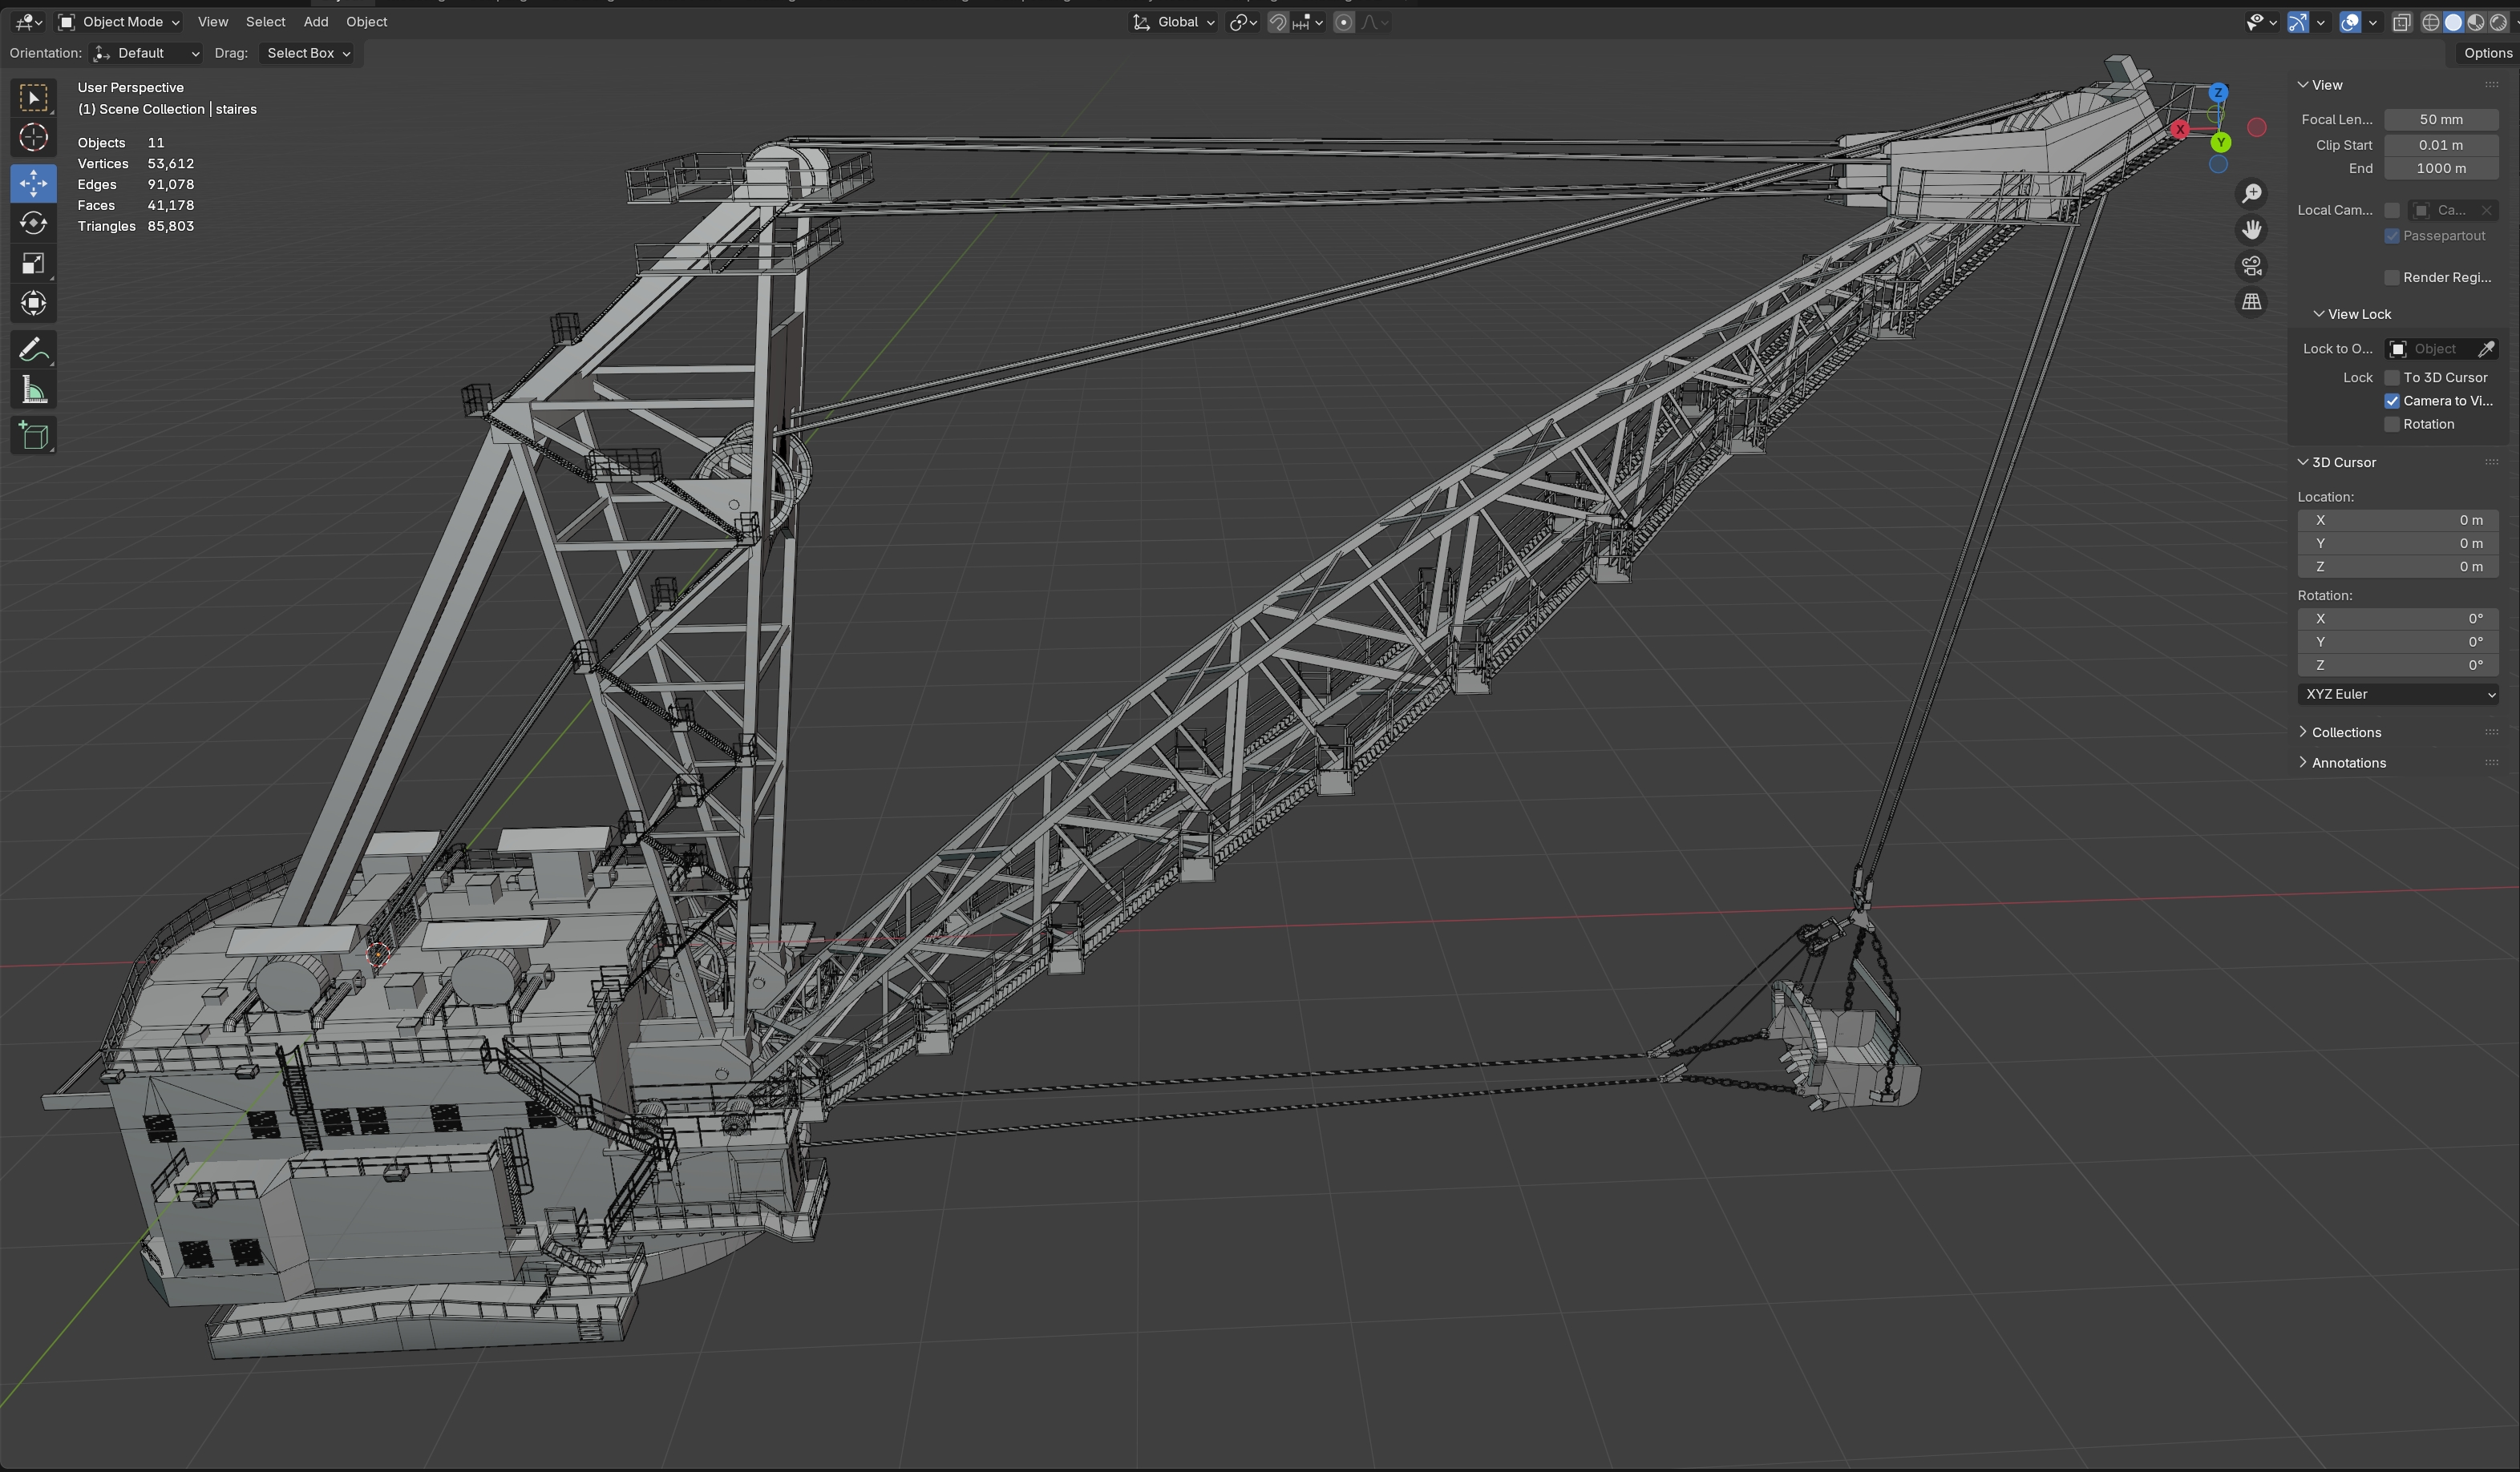Open the Add menu

pos(315,22)
